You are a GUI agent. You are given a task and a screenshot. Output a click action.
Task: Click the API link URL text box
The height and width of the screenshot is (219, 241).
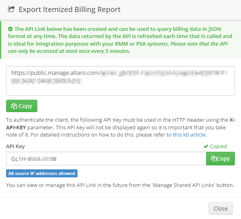point(120,81)
